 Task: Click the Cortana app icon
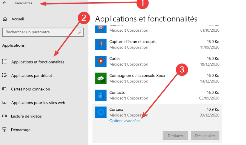101,112
